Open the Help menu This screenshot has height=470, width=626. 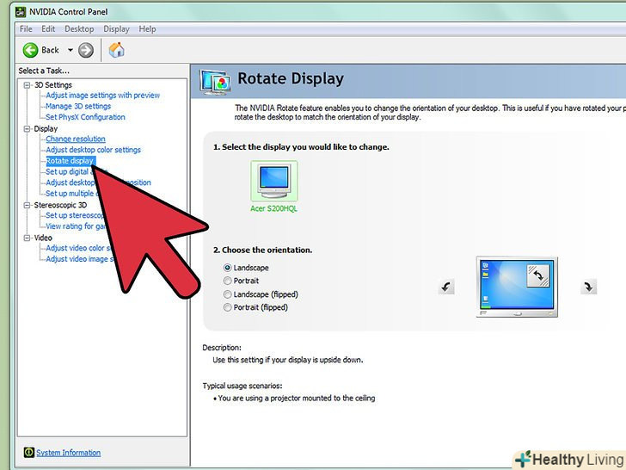(147, 29)
